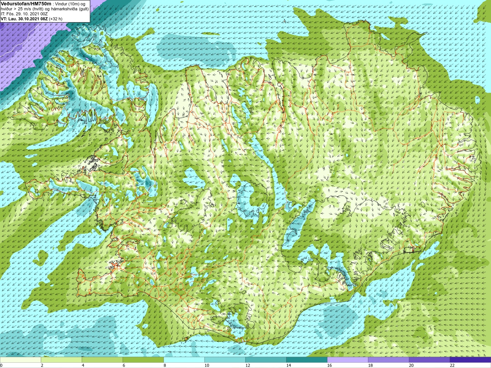Select the 2–4 m/s yellow-green legend swatch
The image size is (491, 368).
61,360
